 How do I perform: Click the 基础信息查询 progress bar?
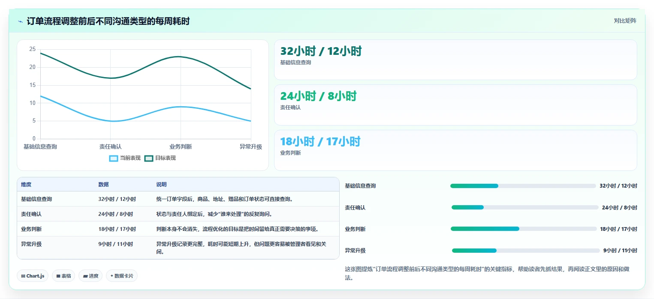click(523, 186)
